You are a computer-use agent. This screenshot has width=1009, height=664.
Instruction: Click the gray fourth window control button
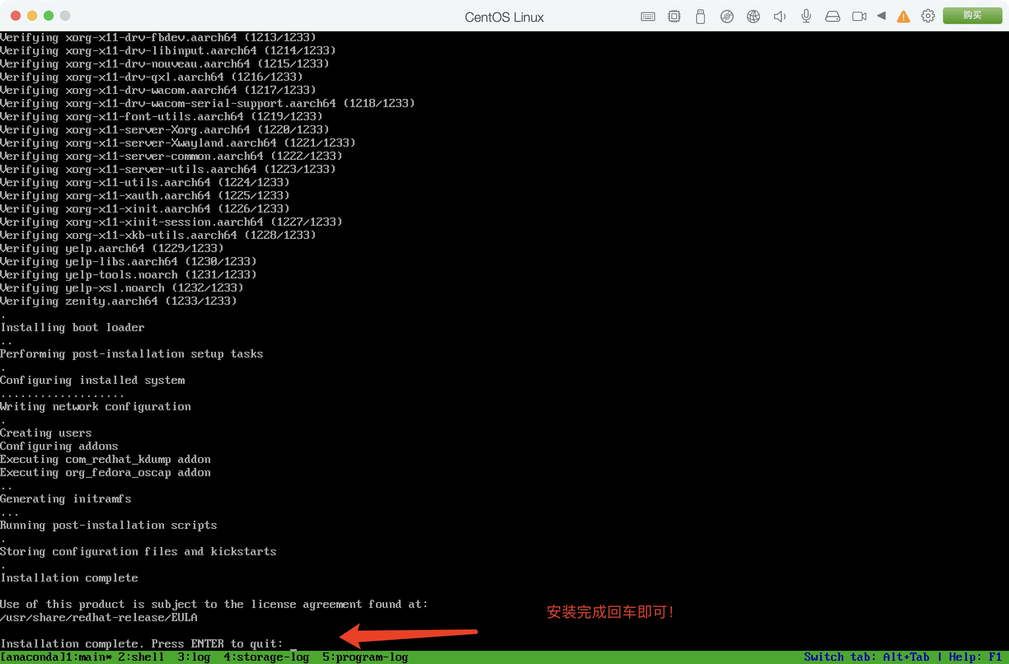[65, 16]
